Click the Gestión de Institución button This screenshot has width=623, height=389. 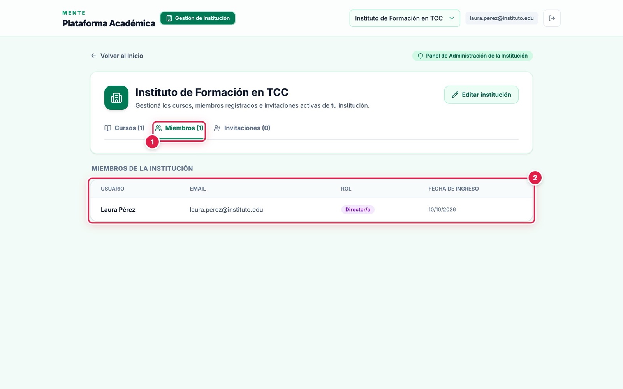pyautogui.click(x=198, y=18)
